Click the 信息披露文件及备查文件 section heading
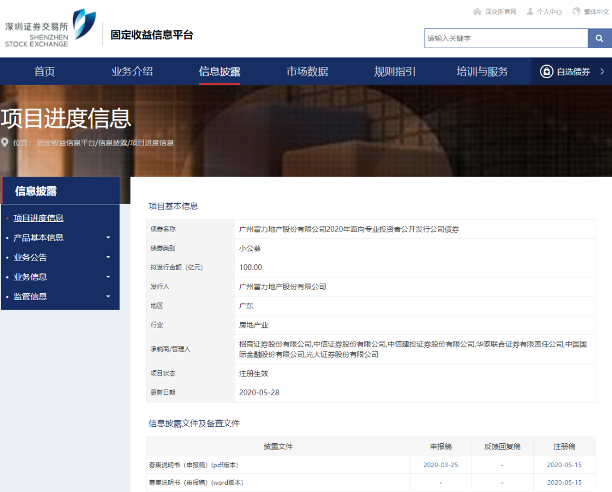This screenshot has height=492, width=612. tap(194, 423)
